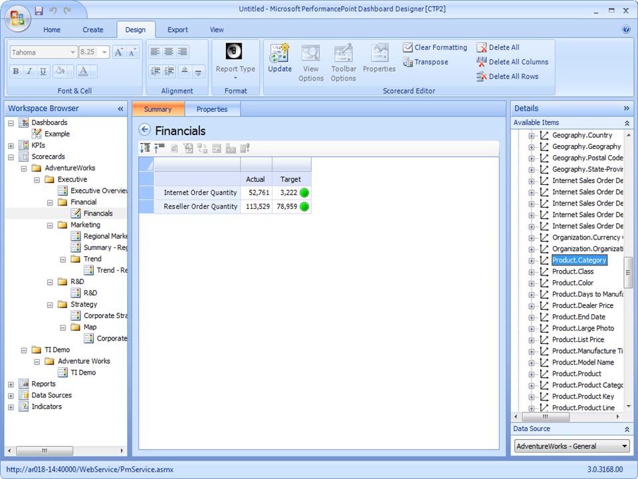Collapse the Available Items section

(627, 122)
